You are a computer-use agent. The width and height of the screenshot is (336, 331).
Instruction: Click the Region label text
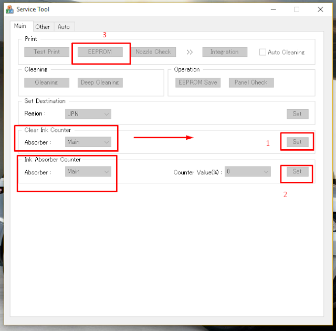(x=35, y=113)
